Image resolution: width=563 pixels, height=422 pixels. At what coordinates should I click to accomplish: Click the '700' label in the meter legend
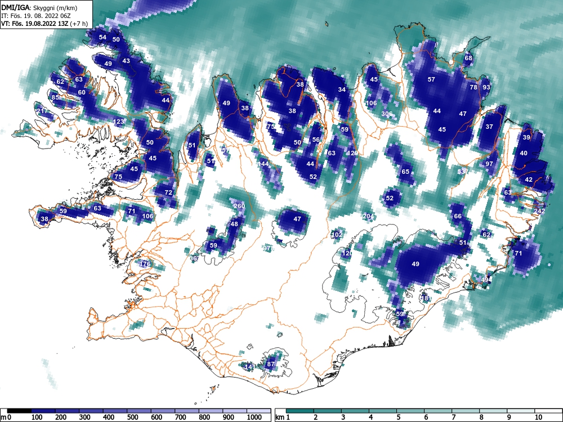180,417
